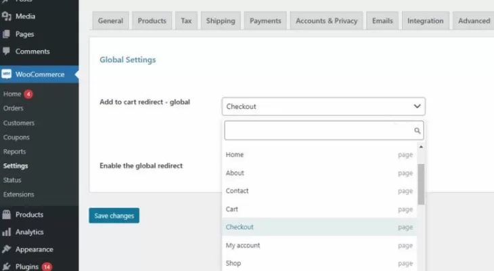Switch to the Products settings tab

(152, 21)
